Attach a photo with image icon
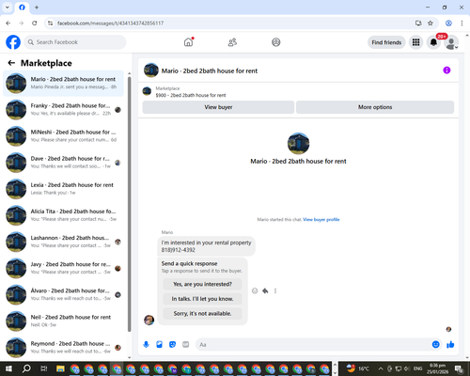 tap(160, 345)
